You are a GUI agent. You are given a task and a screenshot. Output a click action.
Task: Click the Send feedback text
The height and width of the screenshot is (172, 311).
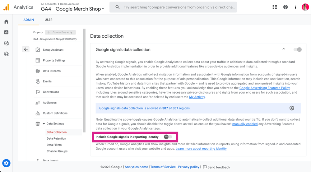pyautogui.click(x=219, y=167)
